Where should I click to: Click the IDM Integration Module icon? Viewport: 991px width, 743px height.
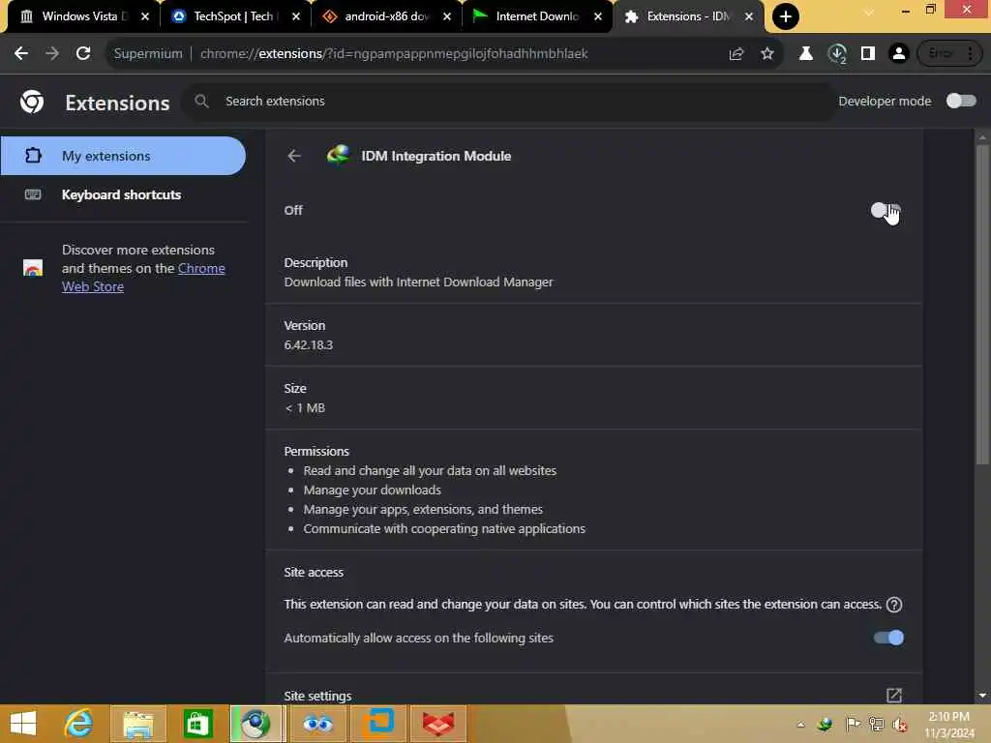point(338,155)
